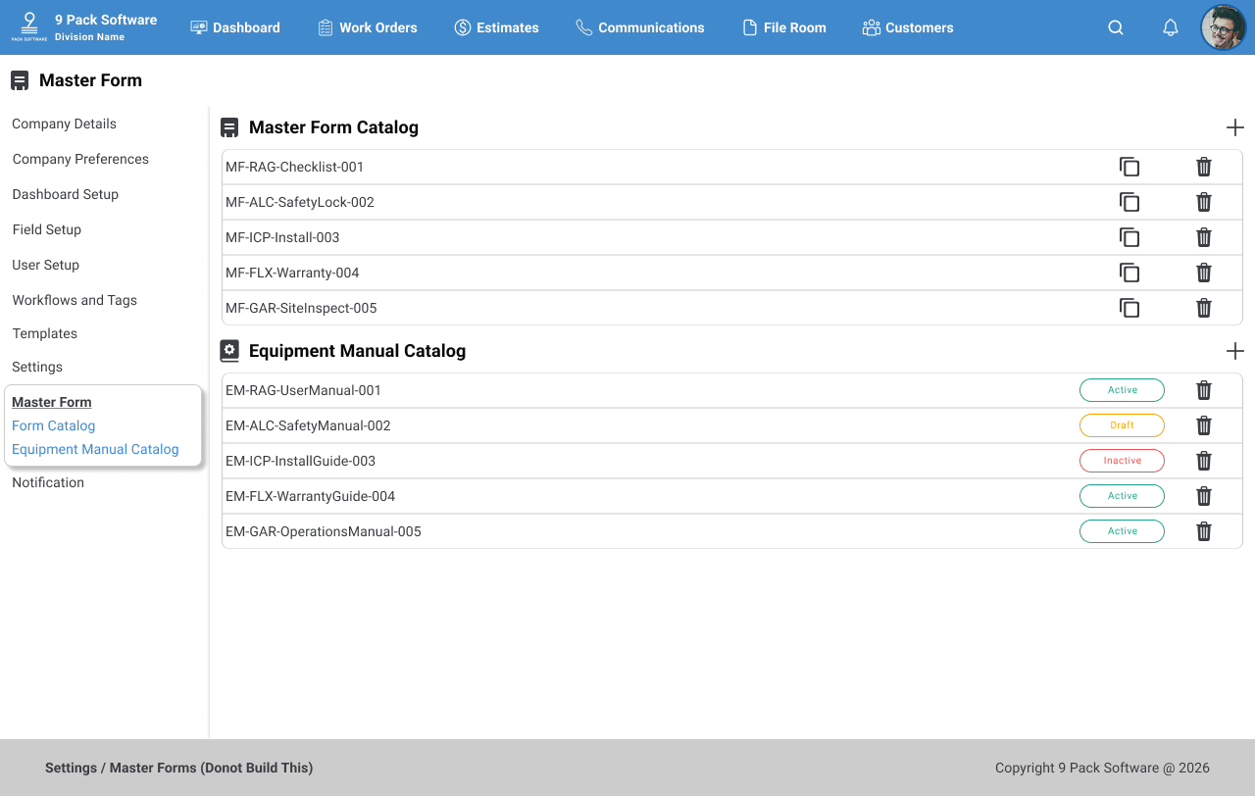
Task: Open Workflows and Tags settings
Action: pos(75,300)
